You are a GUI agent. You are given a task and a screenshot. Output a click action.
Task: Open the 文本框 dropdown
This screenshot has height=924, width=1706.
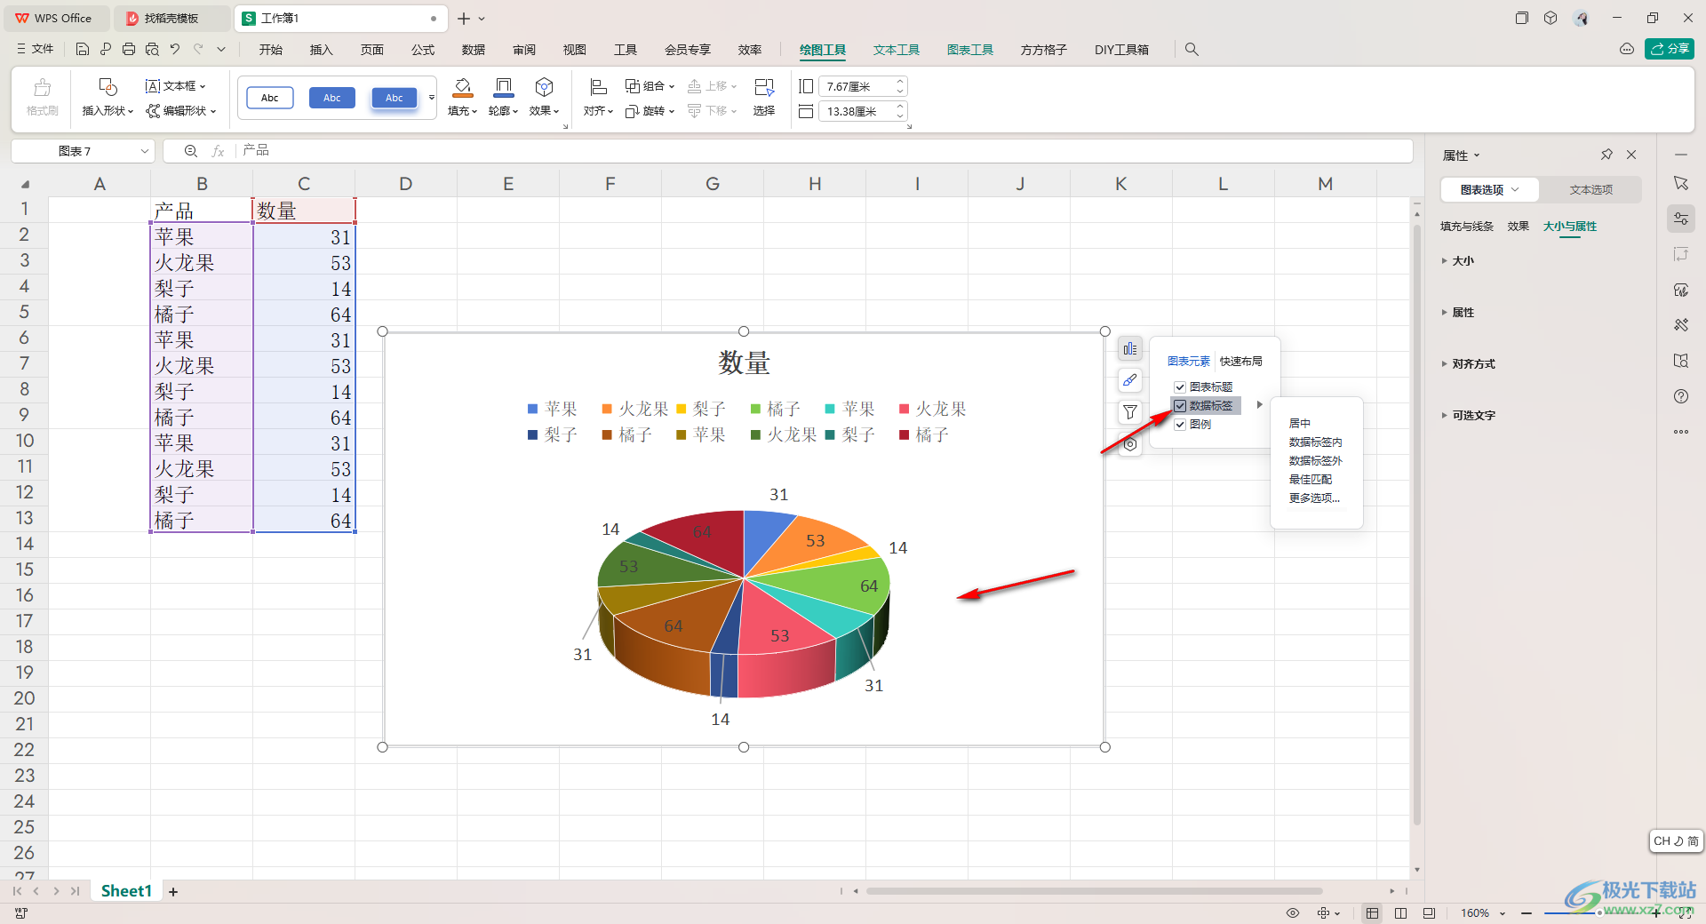pos(176,86)
